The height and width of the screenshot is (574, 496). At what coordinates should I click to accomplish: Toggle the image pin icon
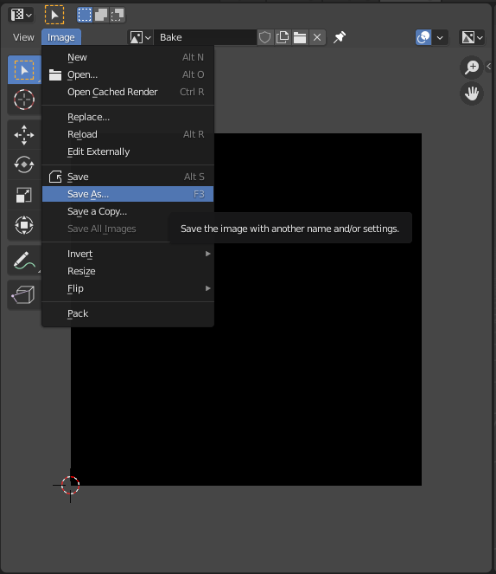340,37
